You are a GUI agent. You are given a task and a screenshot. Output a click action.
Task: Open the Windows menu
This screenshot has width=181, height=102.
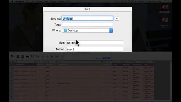click(39, 1)
